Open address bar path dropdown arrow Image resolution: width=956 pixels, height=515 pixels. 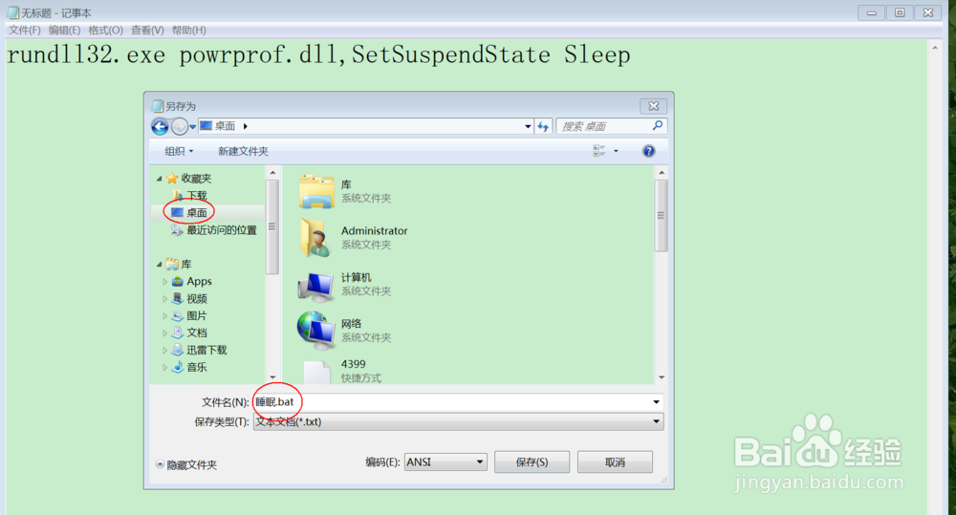(528, 126)
